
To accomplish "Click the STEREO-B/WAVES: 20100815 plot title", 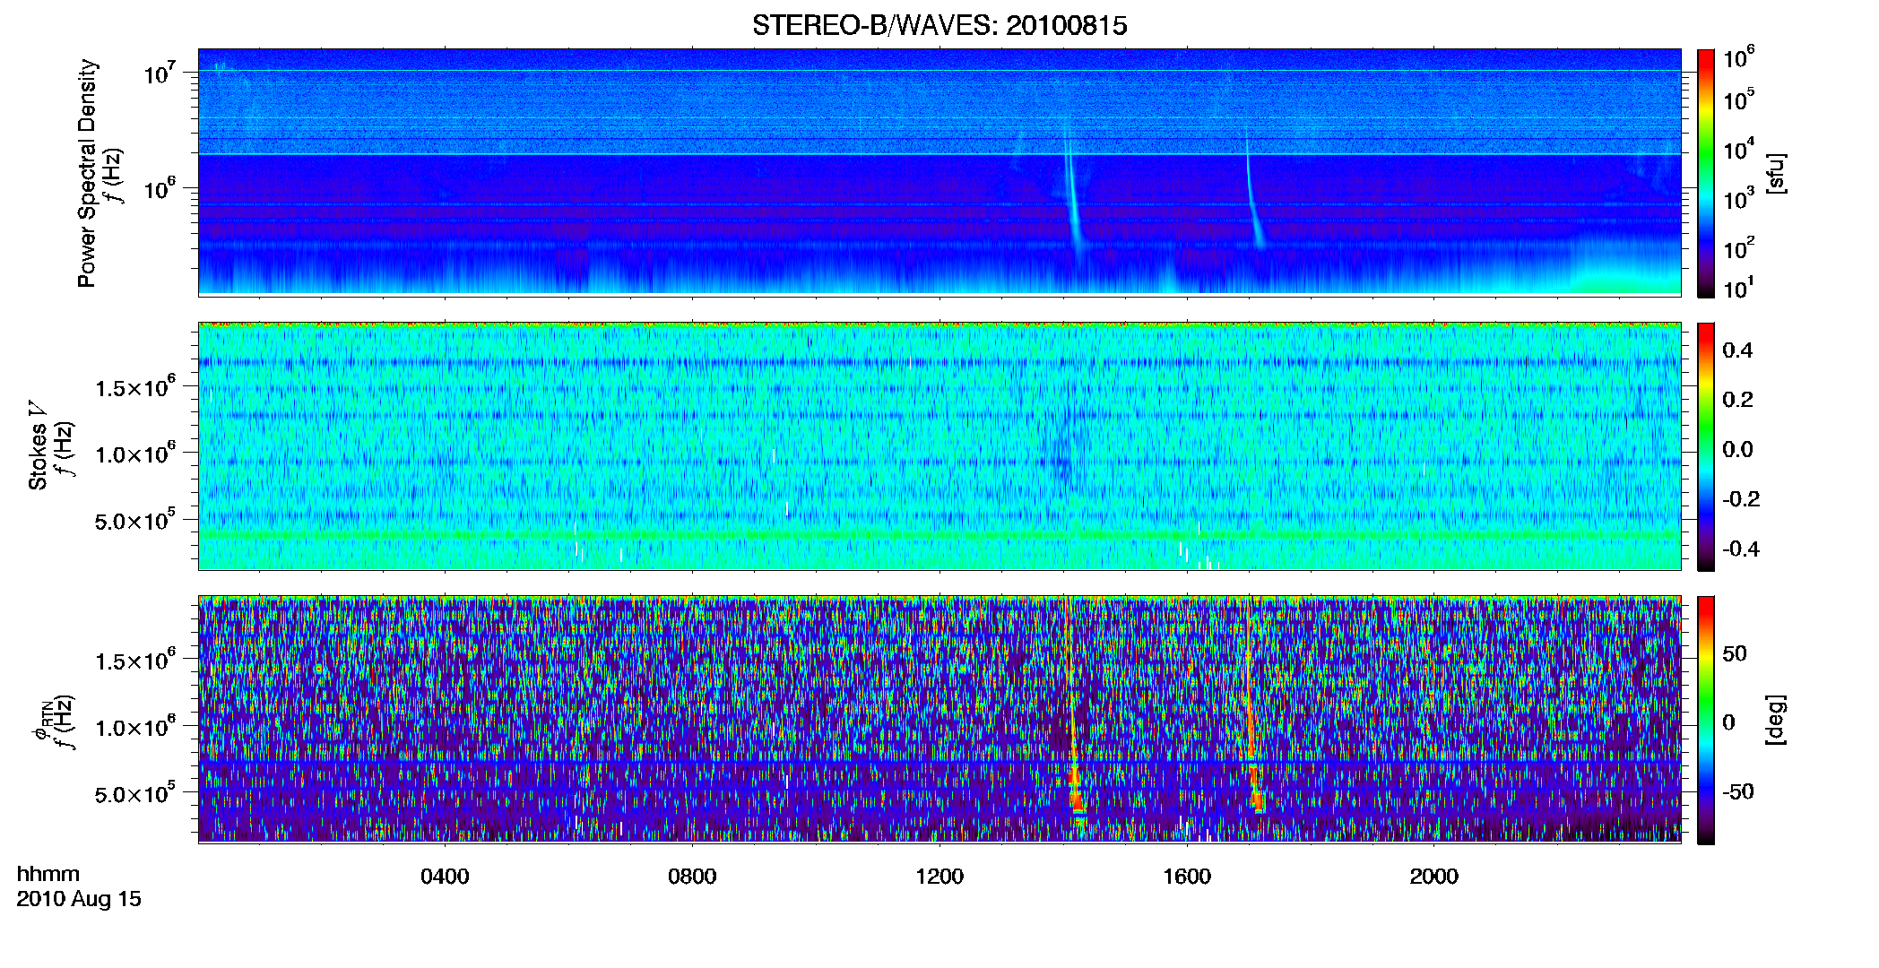I will click(939, 25).
